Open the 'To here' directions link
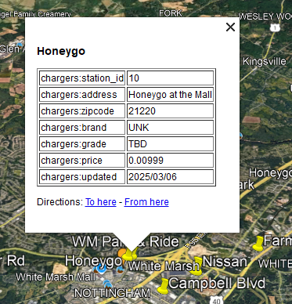 [x=101, y=202]
